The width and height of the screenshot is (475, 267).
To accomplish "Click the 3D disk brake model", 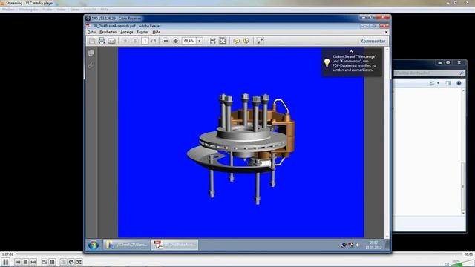I will [x=240, y=148].
